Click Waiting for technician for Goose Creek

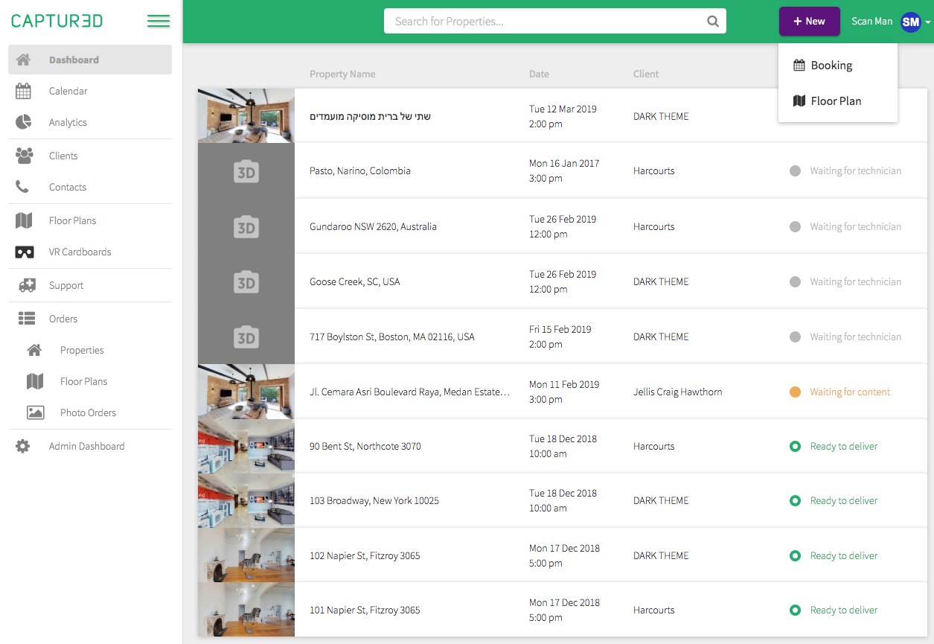click(x=856, y=281)
